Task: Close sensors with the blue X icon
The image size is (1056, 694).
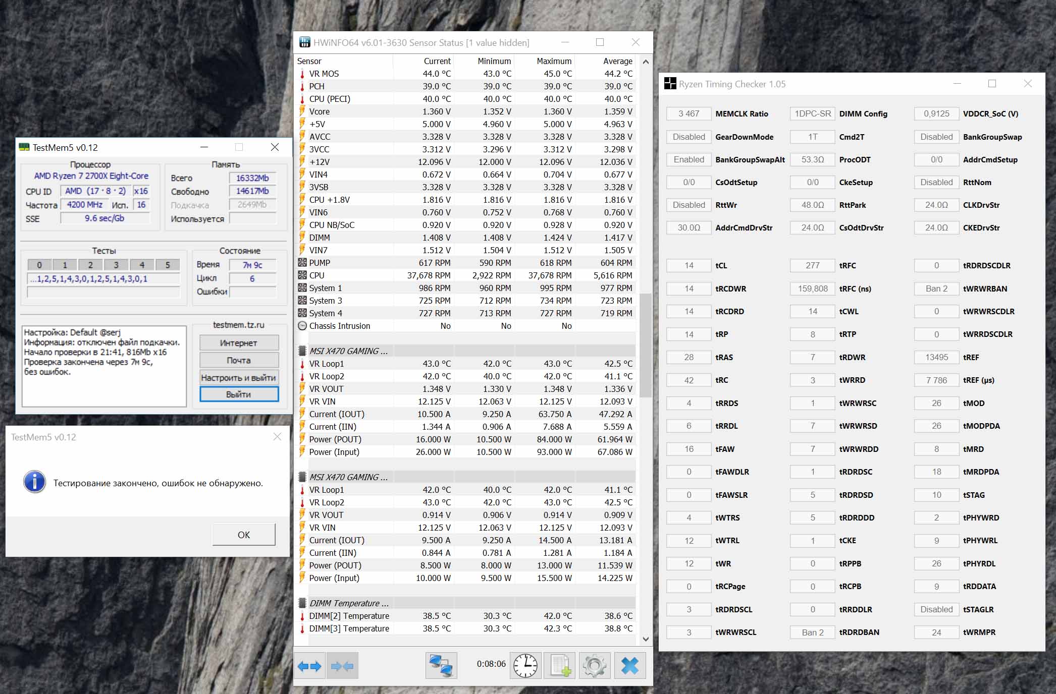Action: point(629,666)
